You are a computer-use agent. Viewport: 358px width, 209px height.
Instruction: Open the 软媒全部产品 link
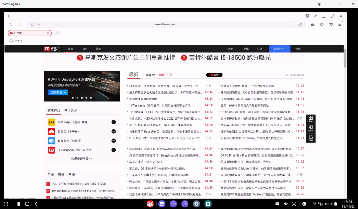82,159
